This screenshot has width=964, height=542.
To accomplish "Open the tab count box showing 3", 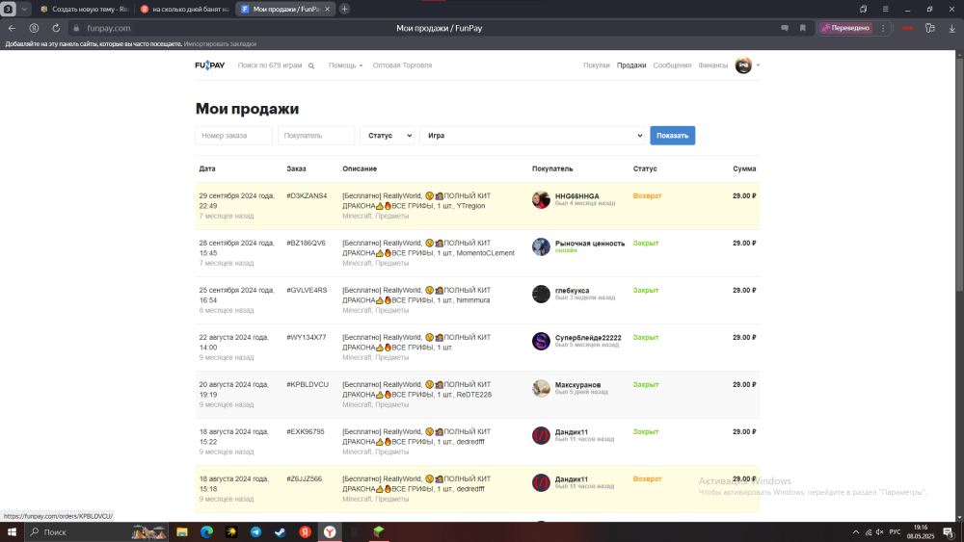I will [8, 10].
